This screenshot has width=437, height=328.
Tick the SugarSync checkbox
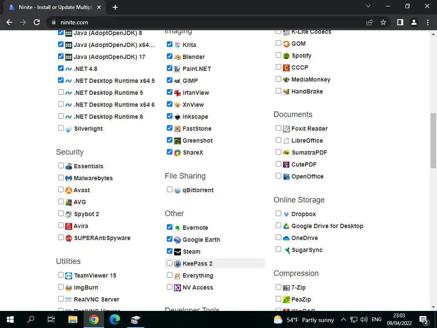pos(278,249)
